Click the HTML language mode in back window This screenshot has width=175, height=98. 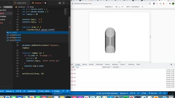[144, 93]
